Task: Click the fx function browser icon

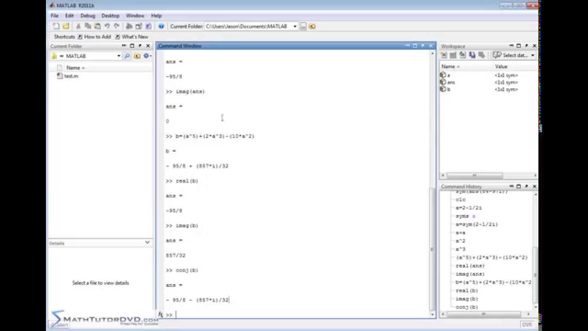Action: [161, 314]
